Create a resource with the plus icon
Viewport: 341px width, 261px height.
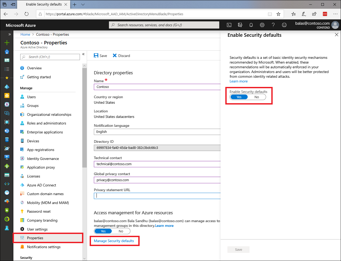tap(7, 42)
